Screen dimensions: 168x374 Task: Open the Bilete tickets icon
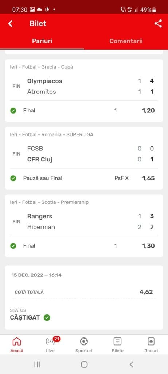click(117, 342)
